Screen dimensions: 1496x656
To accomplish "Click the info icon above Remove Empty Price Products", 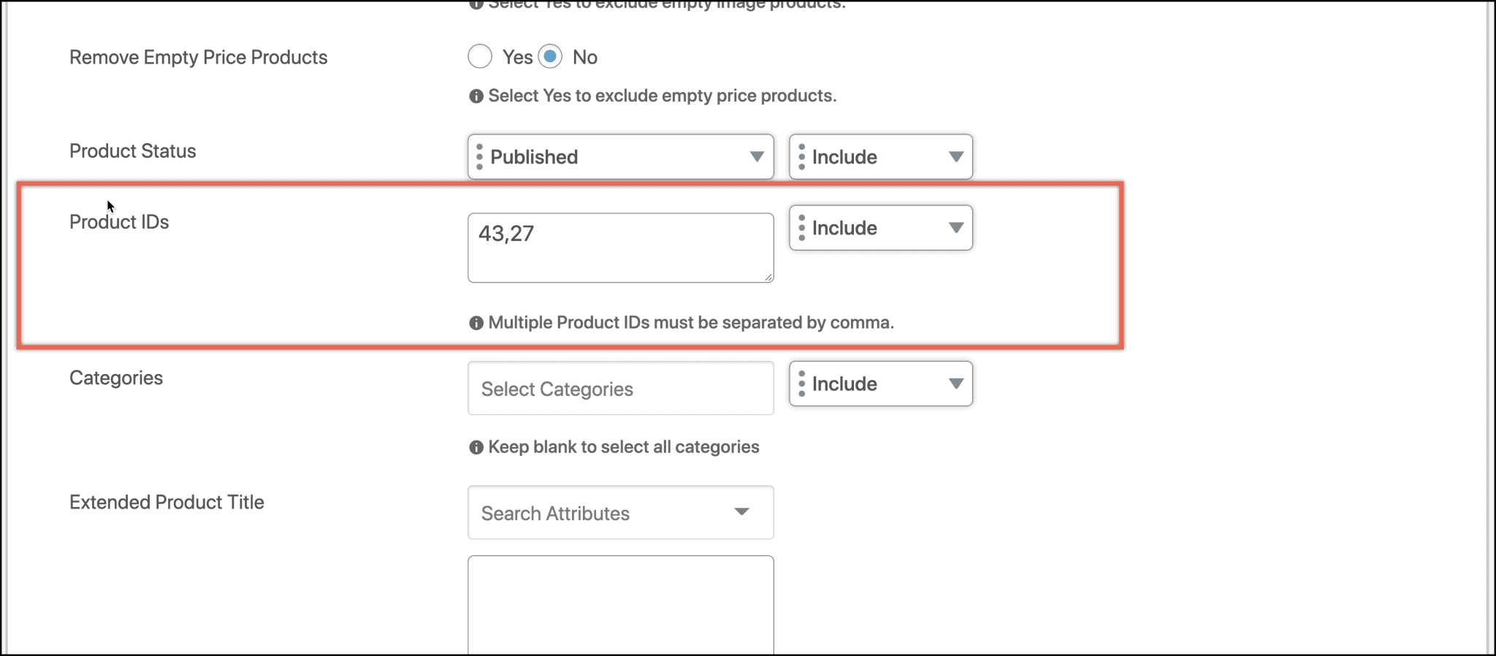I will point(476,4).
